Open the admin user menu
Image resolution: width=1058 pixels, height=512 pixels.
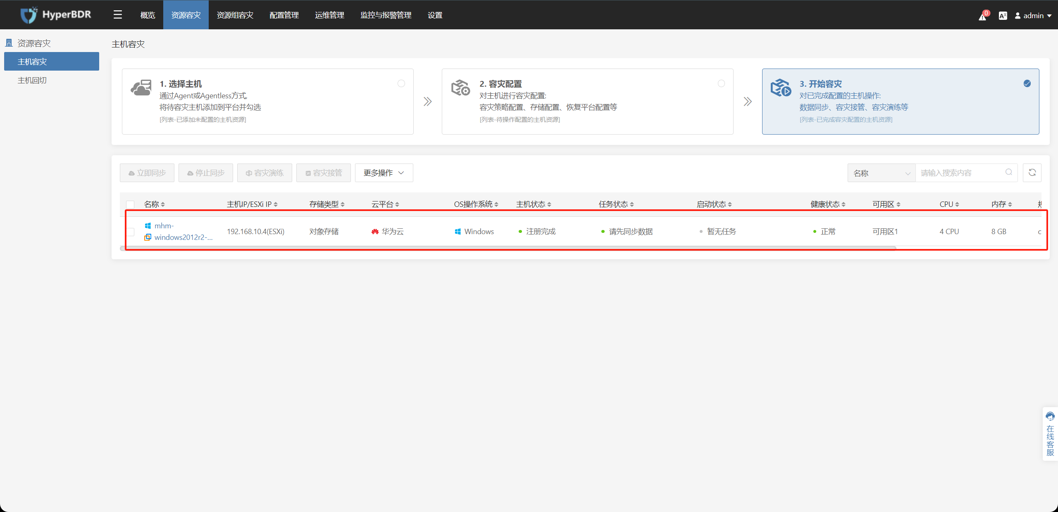[x=1033, y=16]
